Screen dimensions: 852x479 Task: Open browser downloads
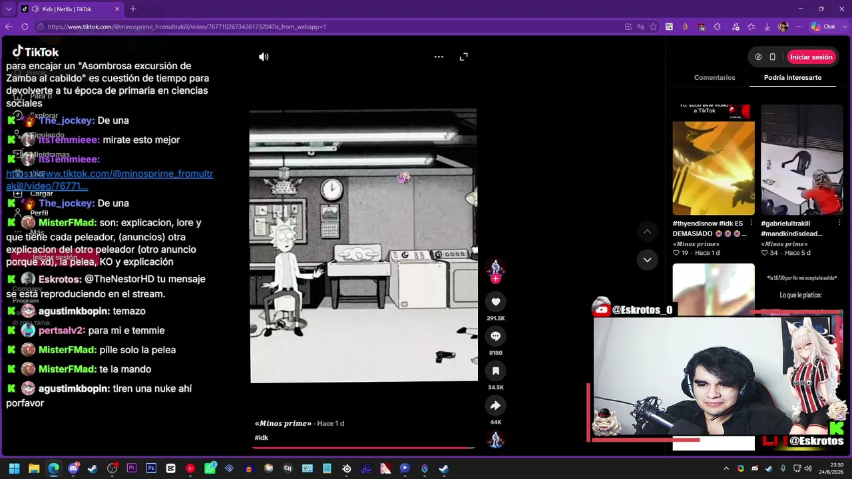pos(767,27)
